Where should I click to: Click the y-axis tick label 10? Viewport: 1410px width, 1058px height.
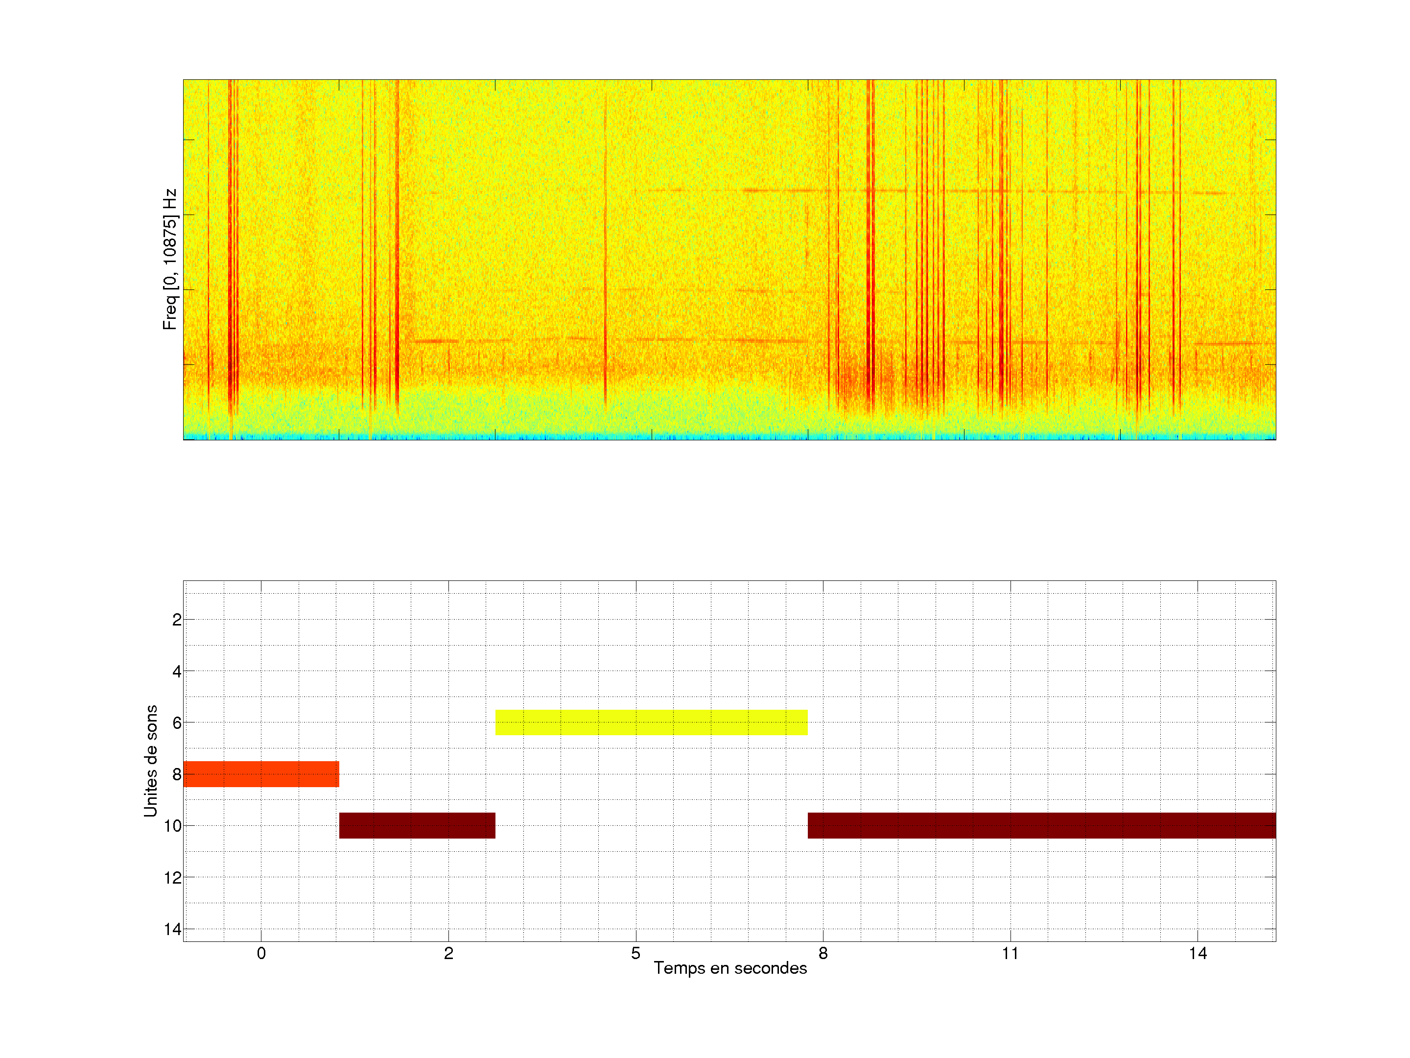click(x=173, y=826)
